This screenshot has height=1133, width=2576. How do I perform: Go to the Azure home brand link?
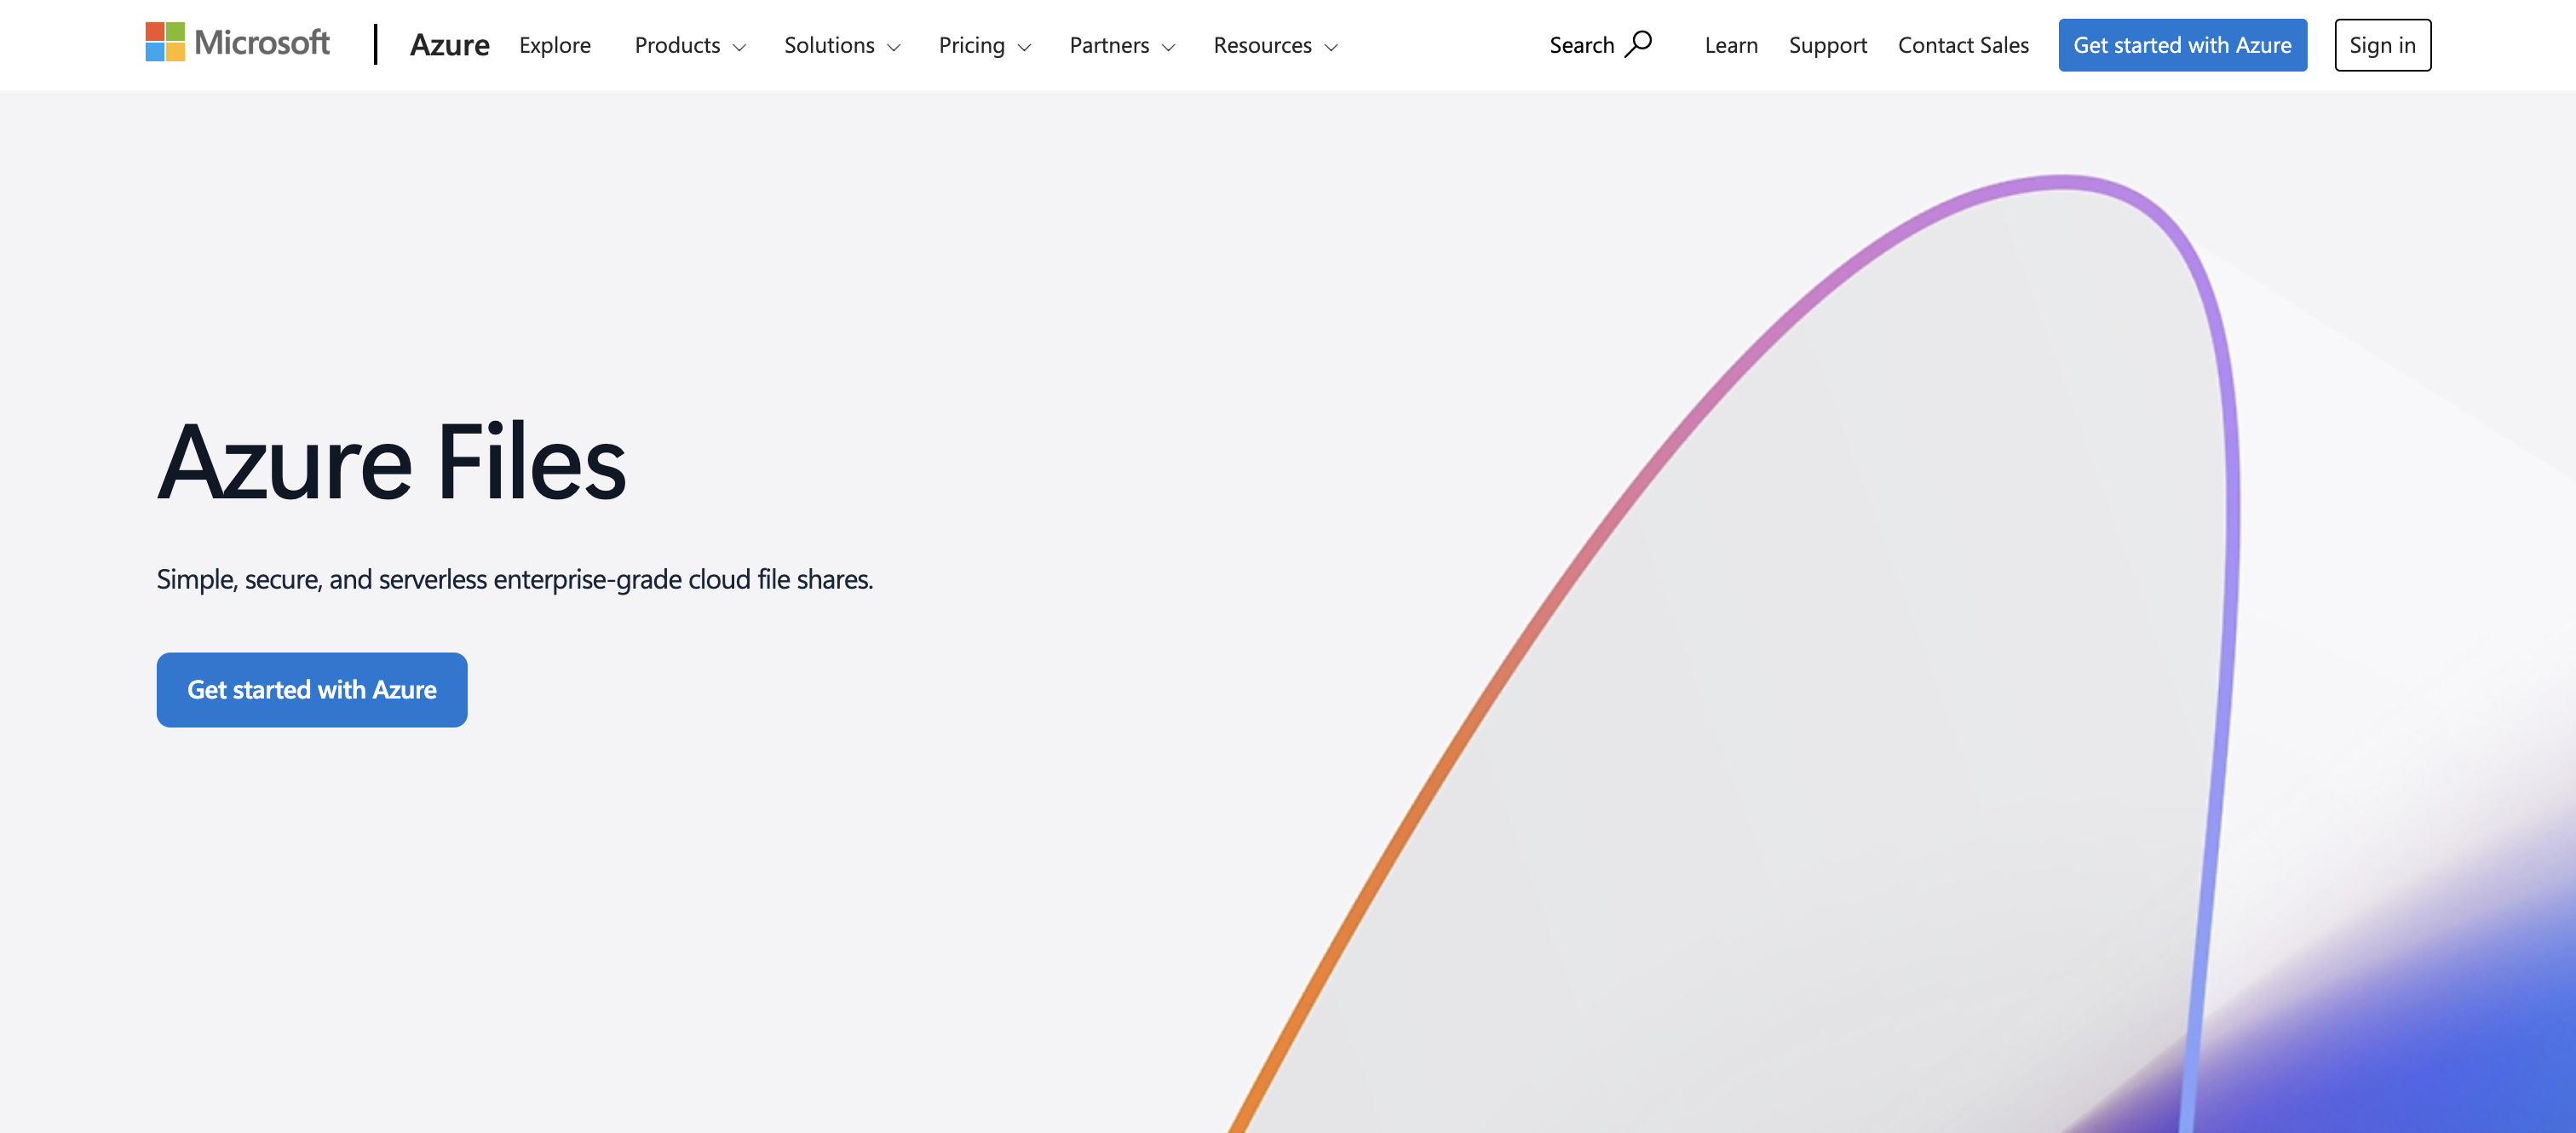click(449, 45)
